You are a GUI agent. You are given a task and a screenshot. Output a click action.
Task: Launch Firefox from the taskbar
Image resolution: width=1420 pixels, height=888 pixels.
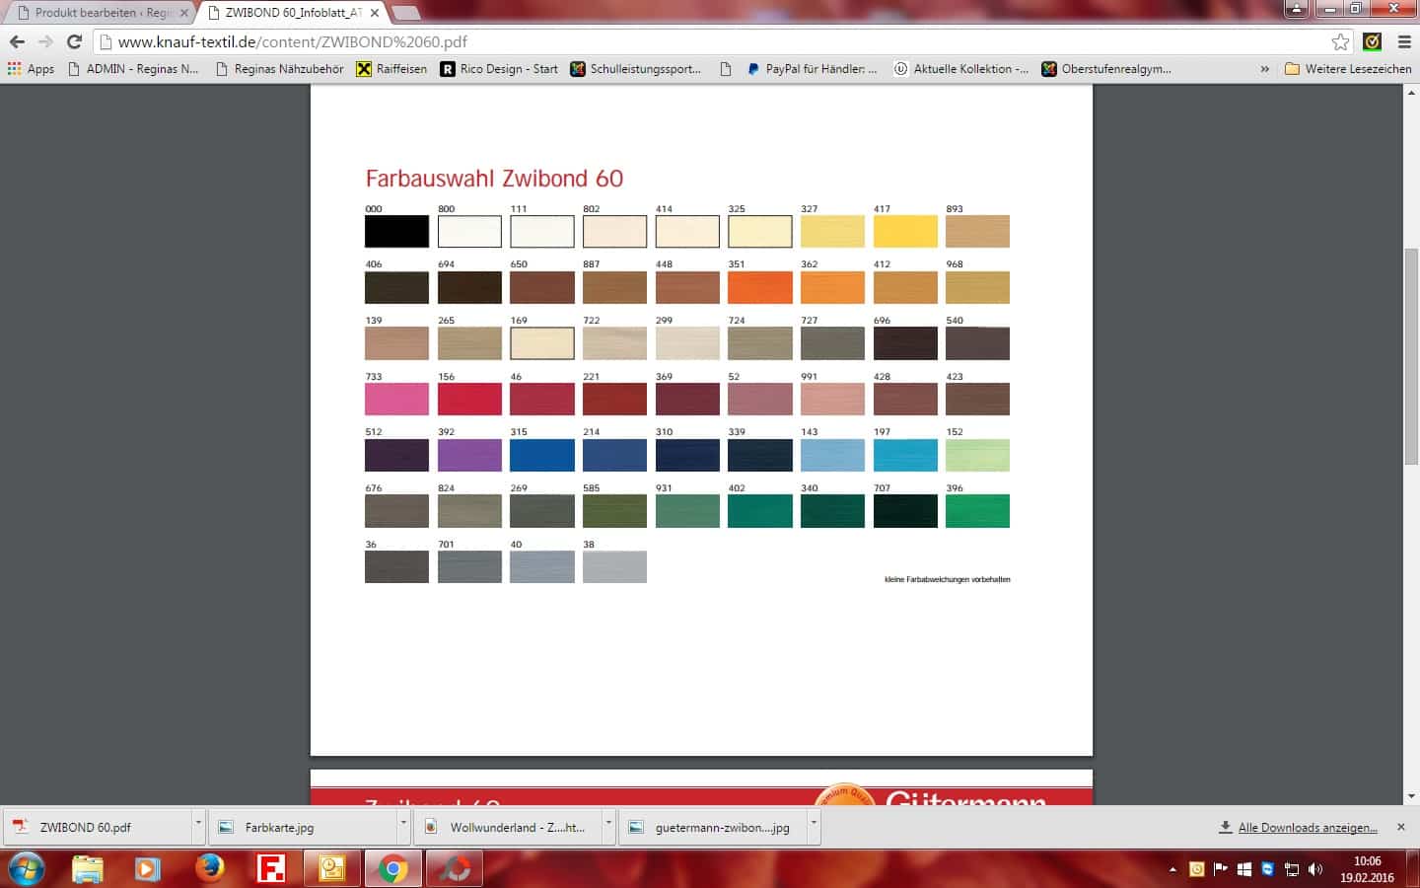[209, 869]
